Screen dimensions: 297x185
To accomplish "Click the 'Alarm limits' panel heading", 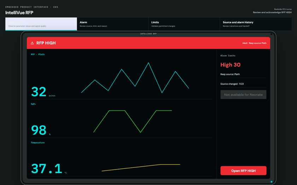I will pyautogui.click(x=228, y=56).
